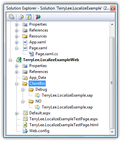The width and height of the screenshot is (121, 141).
Task: Collapse the NO folder
Action: coord(23,102)
